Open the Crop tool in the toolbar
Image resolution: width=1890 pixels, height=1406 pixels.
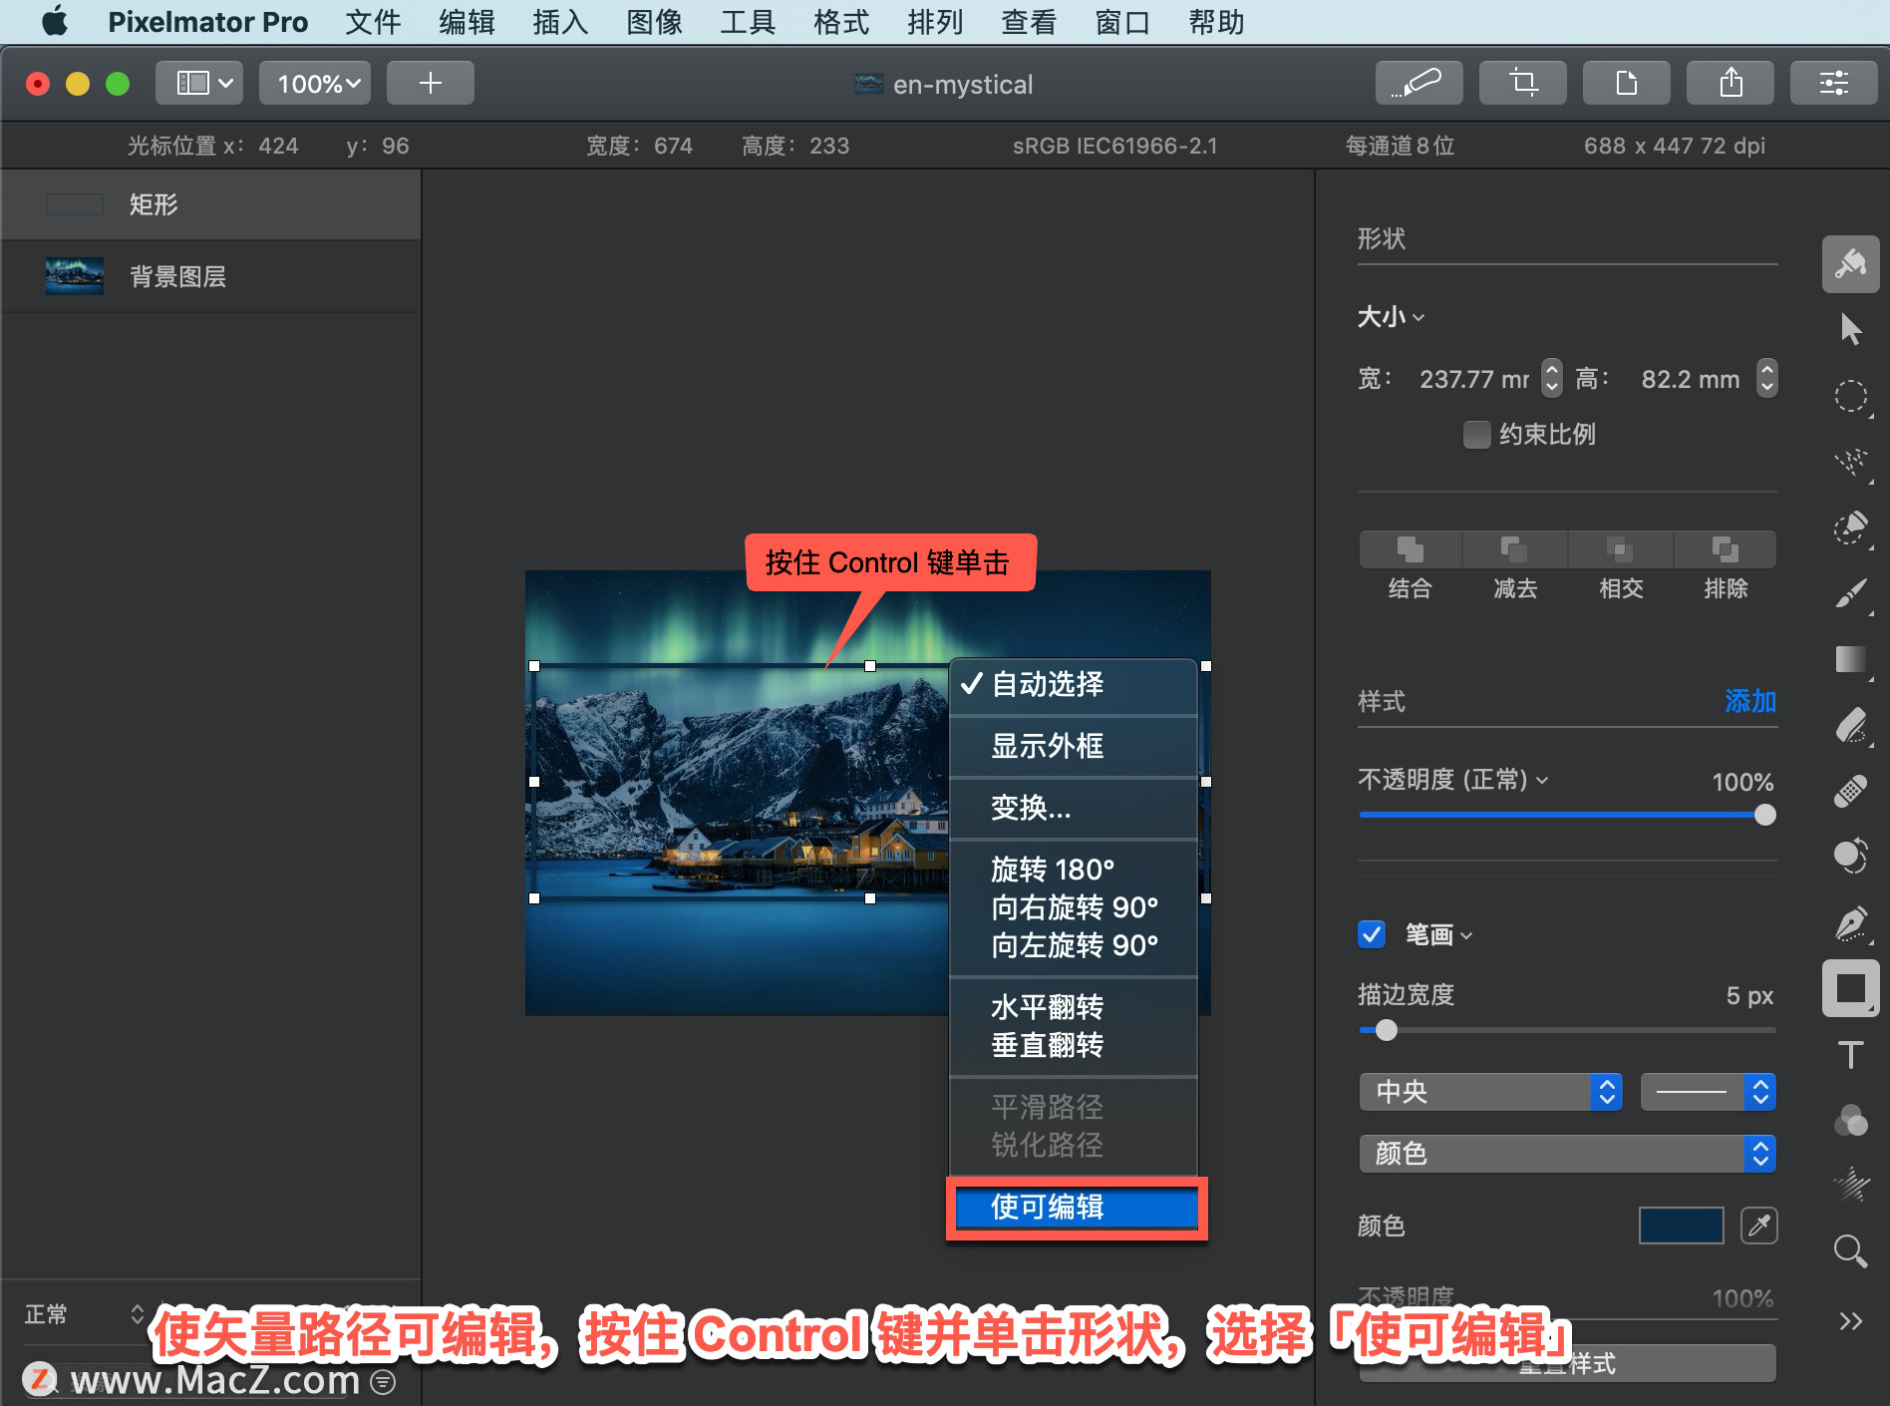(x=1522, y=83)
